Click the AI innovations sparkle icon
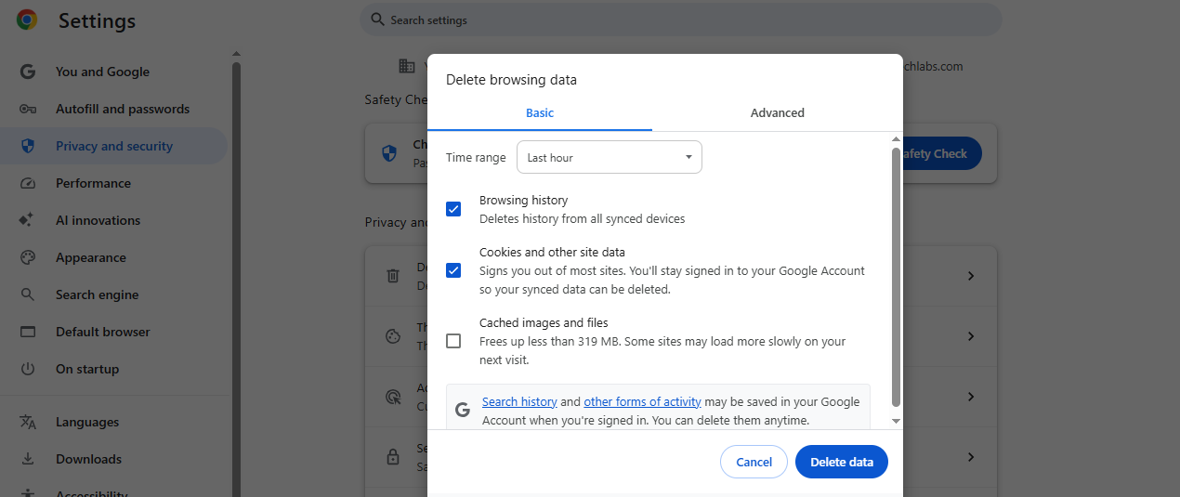This screenshot has width=1180, height=497. (x=28, y=220)
